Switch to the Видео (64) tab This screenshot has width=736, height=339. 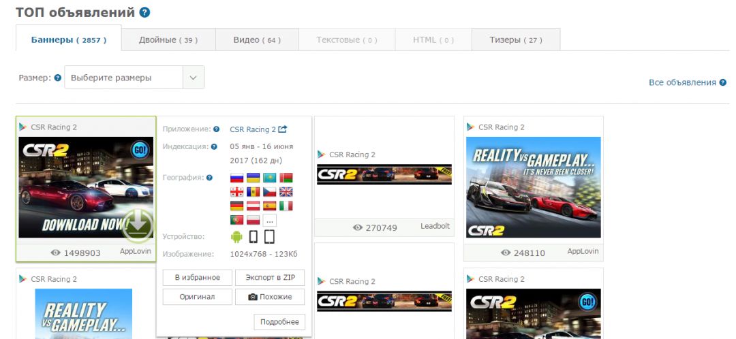[x=257, y=40]
